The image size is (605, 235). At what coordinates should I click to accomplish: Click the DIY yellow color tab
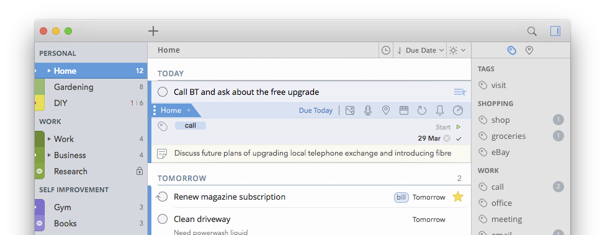(x=39, y=104)
